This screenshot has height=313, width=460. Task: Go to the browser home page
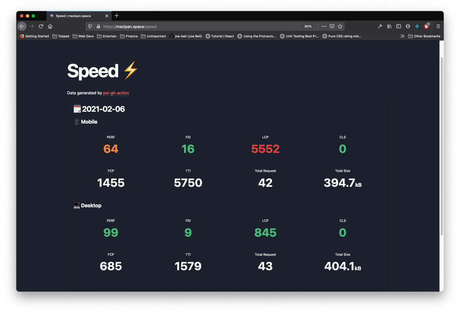(x=50, y=26)
